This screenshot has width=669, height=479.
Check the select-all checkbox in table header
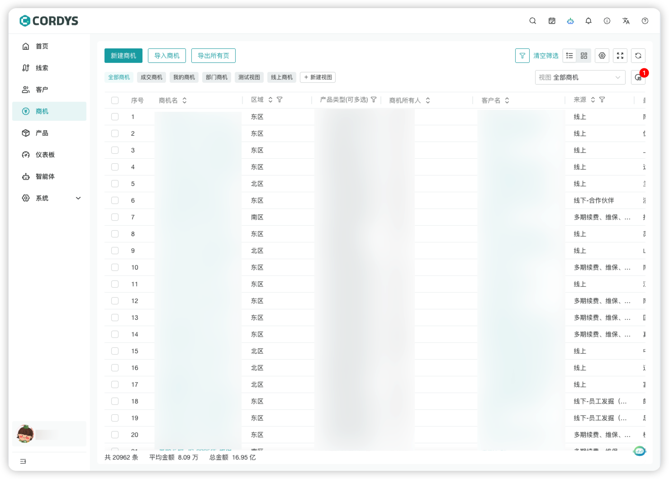[x=115, y=100]
